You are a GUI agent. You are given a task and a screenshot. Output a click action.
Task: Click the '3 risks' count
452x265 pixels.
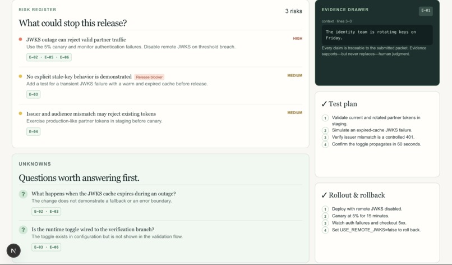(293, 11)
